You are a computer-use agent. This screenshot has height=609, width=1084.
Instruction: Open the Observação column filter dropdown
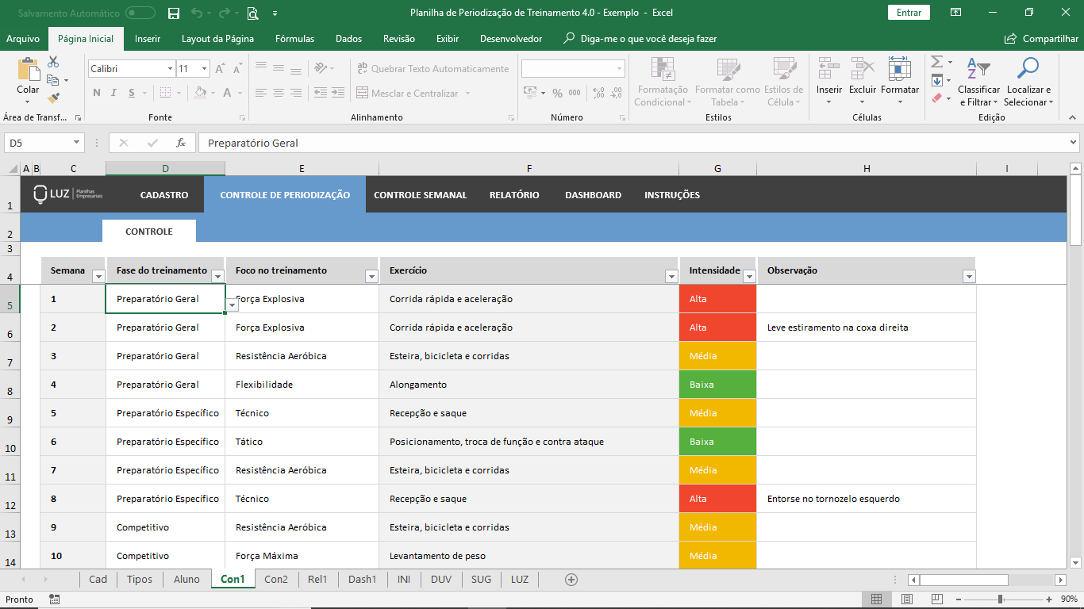pos(969,277)
